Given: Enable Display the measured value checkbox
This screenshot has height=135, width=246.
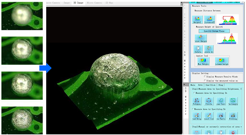Looking at the screenshot, I should [x=205, y=80].
